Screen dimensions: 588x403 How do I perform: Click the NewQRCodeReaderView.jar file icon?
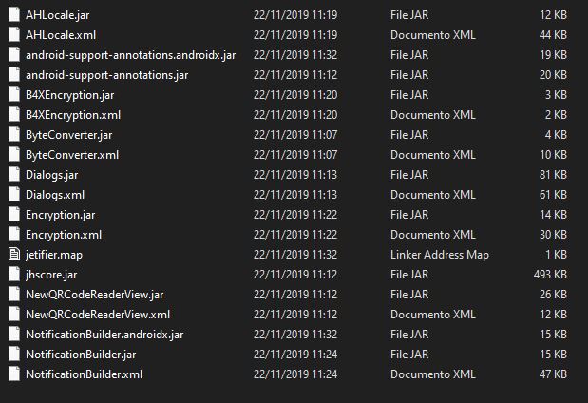coord(13,295)
